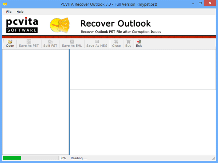Choose Save As EML in toolbar
Screen dimensions: 218x163
pos(72,43)
